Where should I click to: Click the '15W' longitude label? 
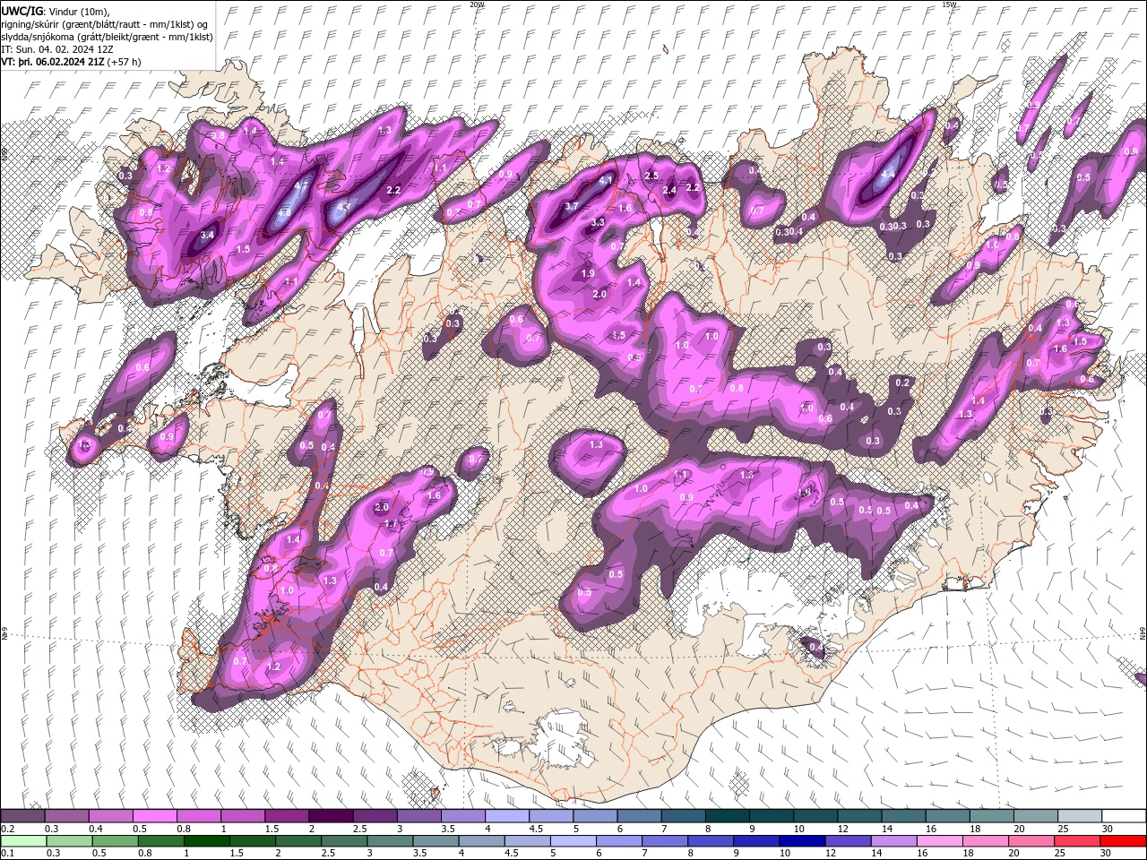pyautogui.click(x=949, y=4)
